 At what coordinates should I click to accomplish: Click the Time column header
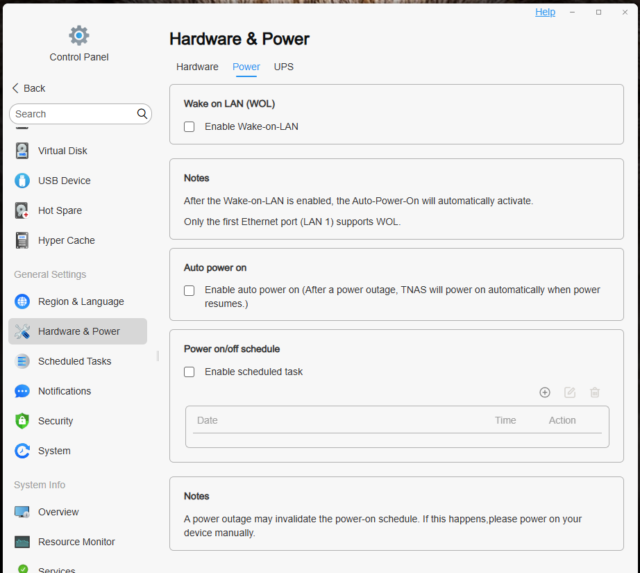(505, 420)
